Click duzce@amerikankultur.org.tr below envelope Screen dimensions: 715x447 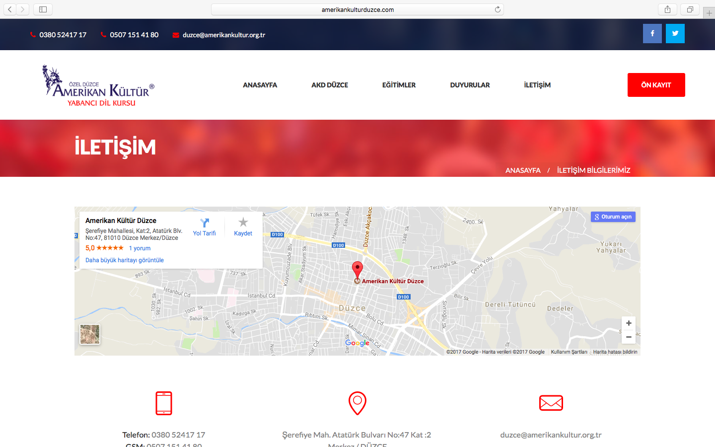[551, 435]
